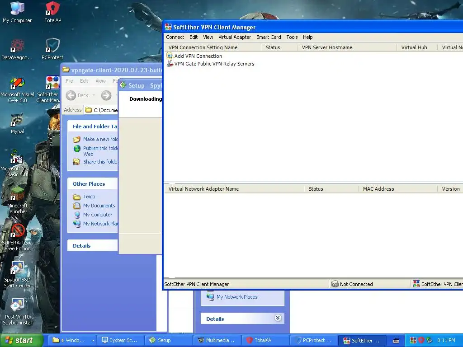Open My Computer link in Other Places

coord(98,215)
